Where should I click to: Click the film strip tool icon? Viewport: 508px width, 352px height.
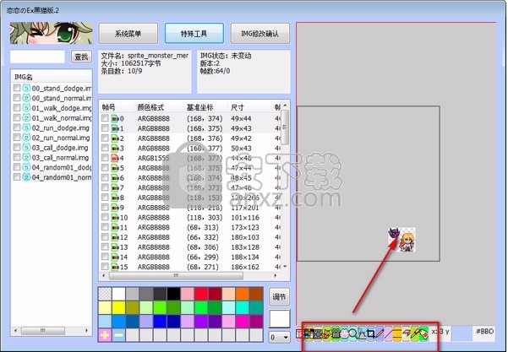[x=318, y=333]
